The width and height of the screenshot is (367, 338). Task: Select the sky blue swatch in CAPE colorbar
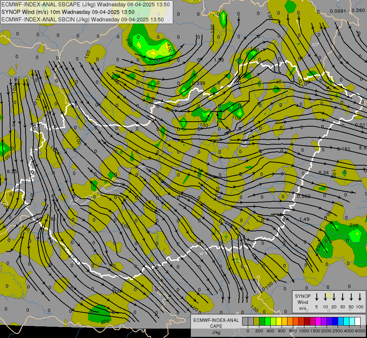point(340,321)
